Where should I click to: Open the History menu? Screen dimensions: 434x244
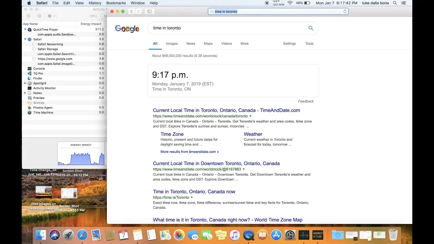(x=95, y=3)
